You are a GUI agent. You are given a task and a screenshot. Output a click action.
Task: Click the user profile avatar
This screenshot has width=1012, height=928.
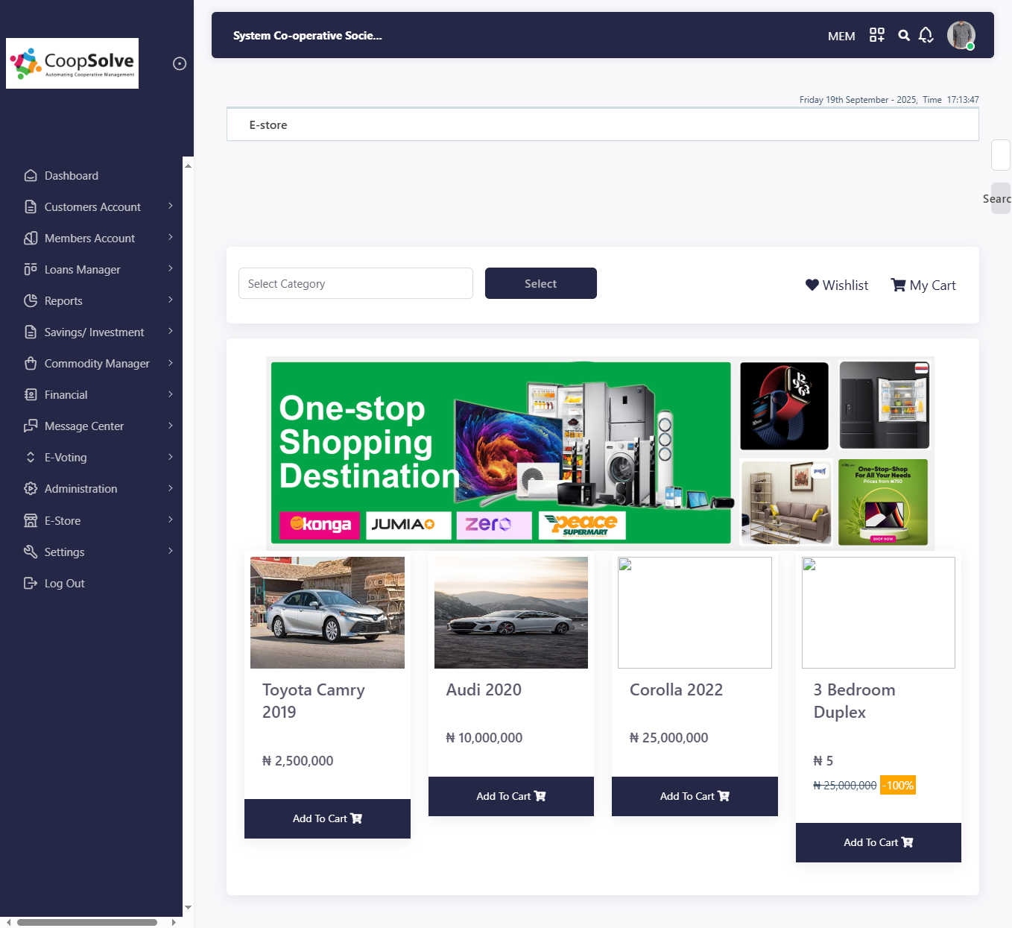click(x=961, y=35)
